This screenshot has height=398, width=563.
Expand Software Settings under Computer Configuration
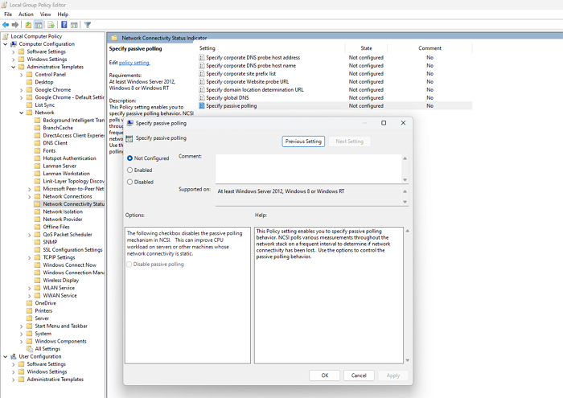[x=14, y=51]
